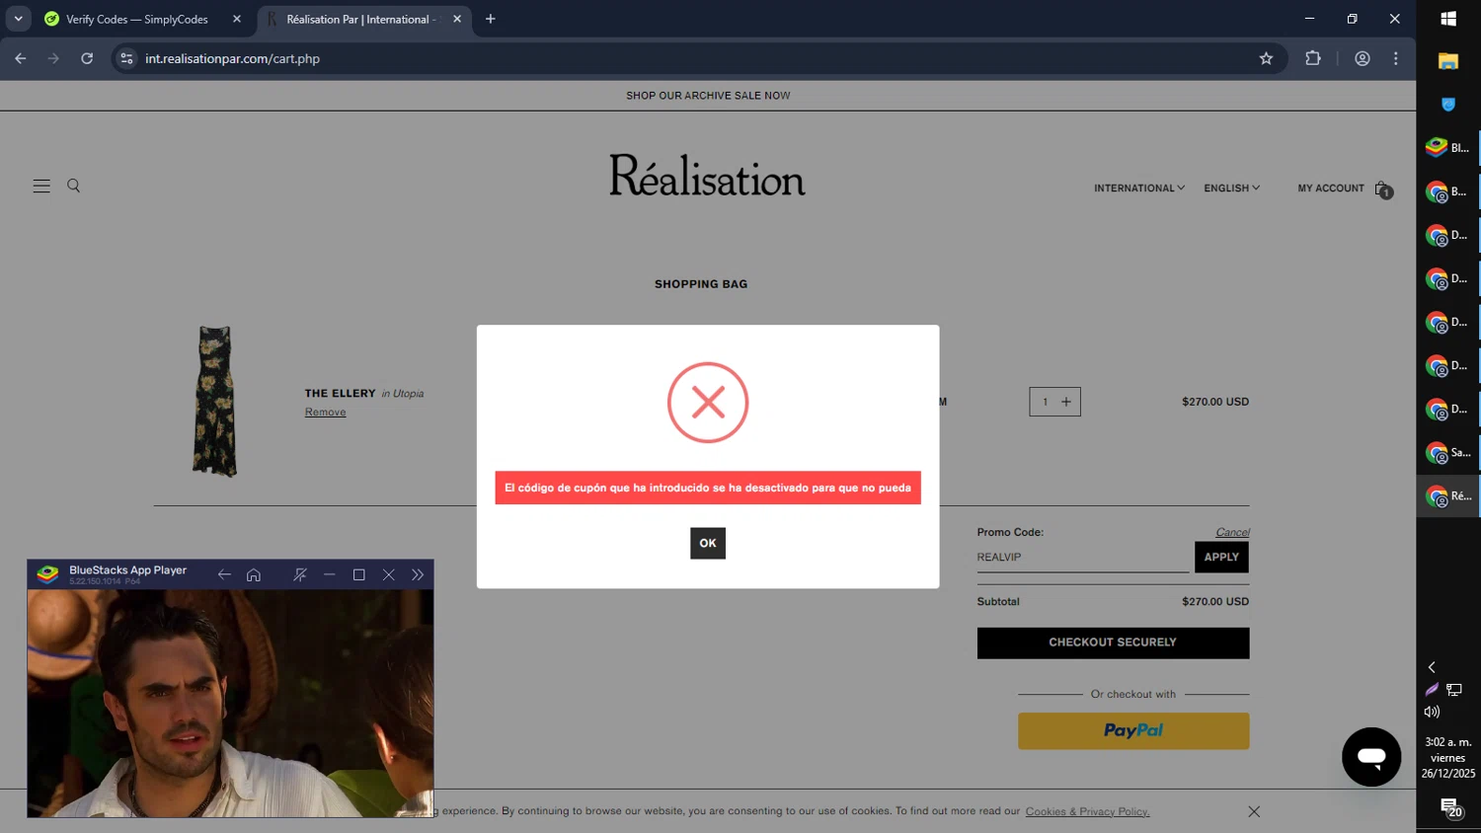Open the Chrome extensions puzzle icon
1481x833 pixels.
1313,58
